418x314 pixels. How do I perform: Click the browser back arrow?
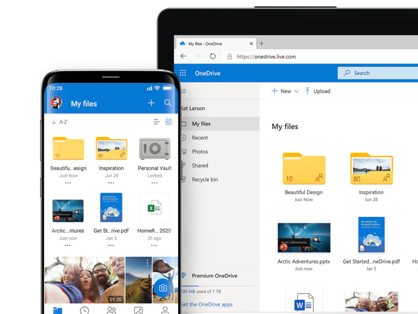(183, 56)
